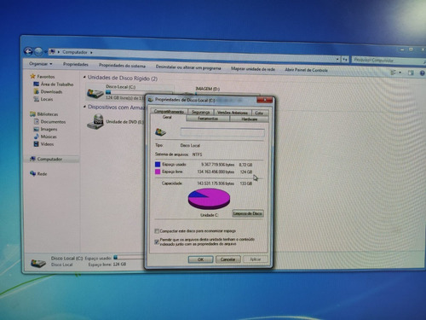Image resolution: width=426 pixels, height=320 pixels.
Task: Click OK in the properties dialog
Action: [x=200, y=259]
